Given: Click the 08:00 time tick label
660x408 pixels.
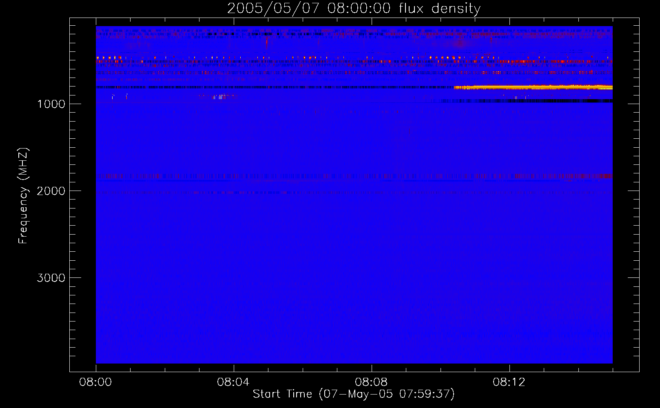Looking at the screenshot, I should point(95,382).
